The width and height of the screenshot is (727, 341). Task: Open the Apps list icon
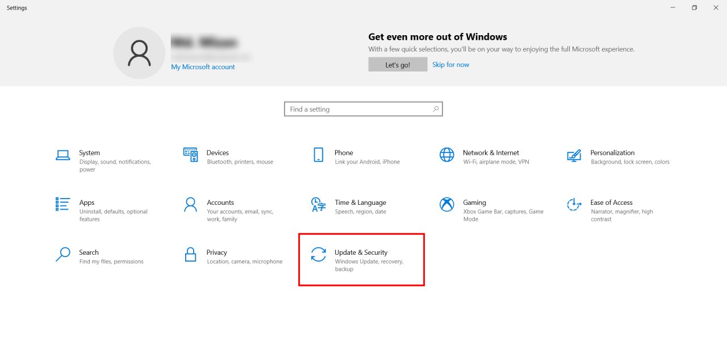pos(62,204)
